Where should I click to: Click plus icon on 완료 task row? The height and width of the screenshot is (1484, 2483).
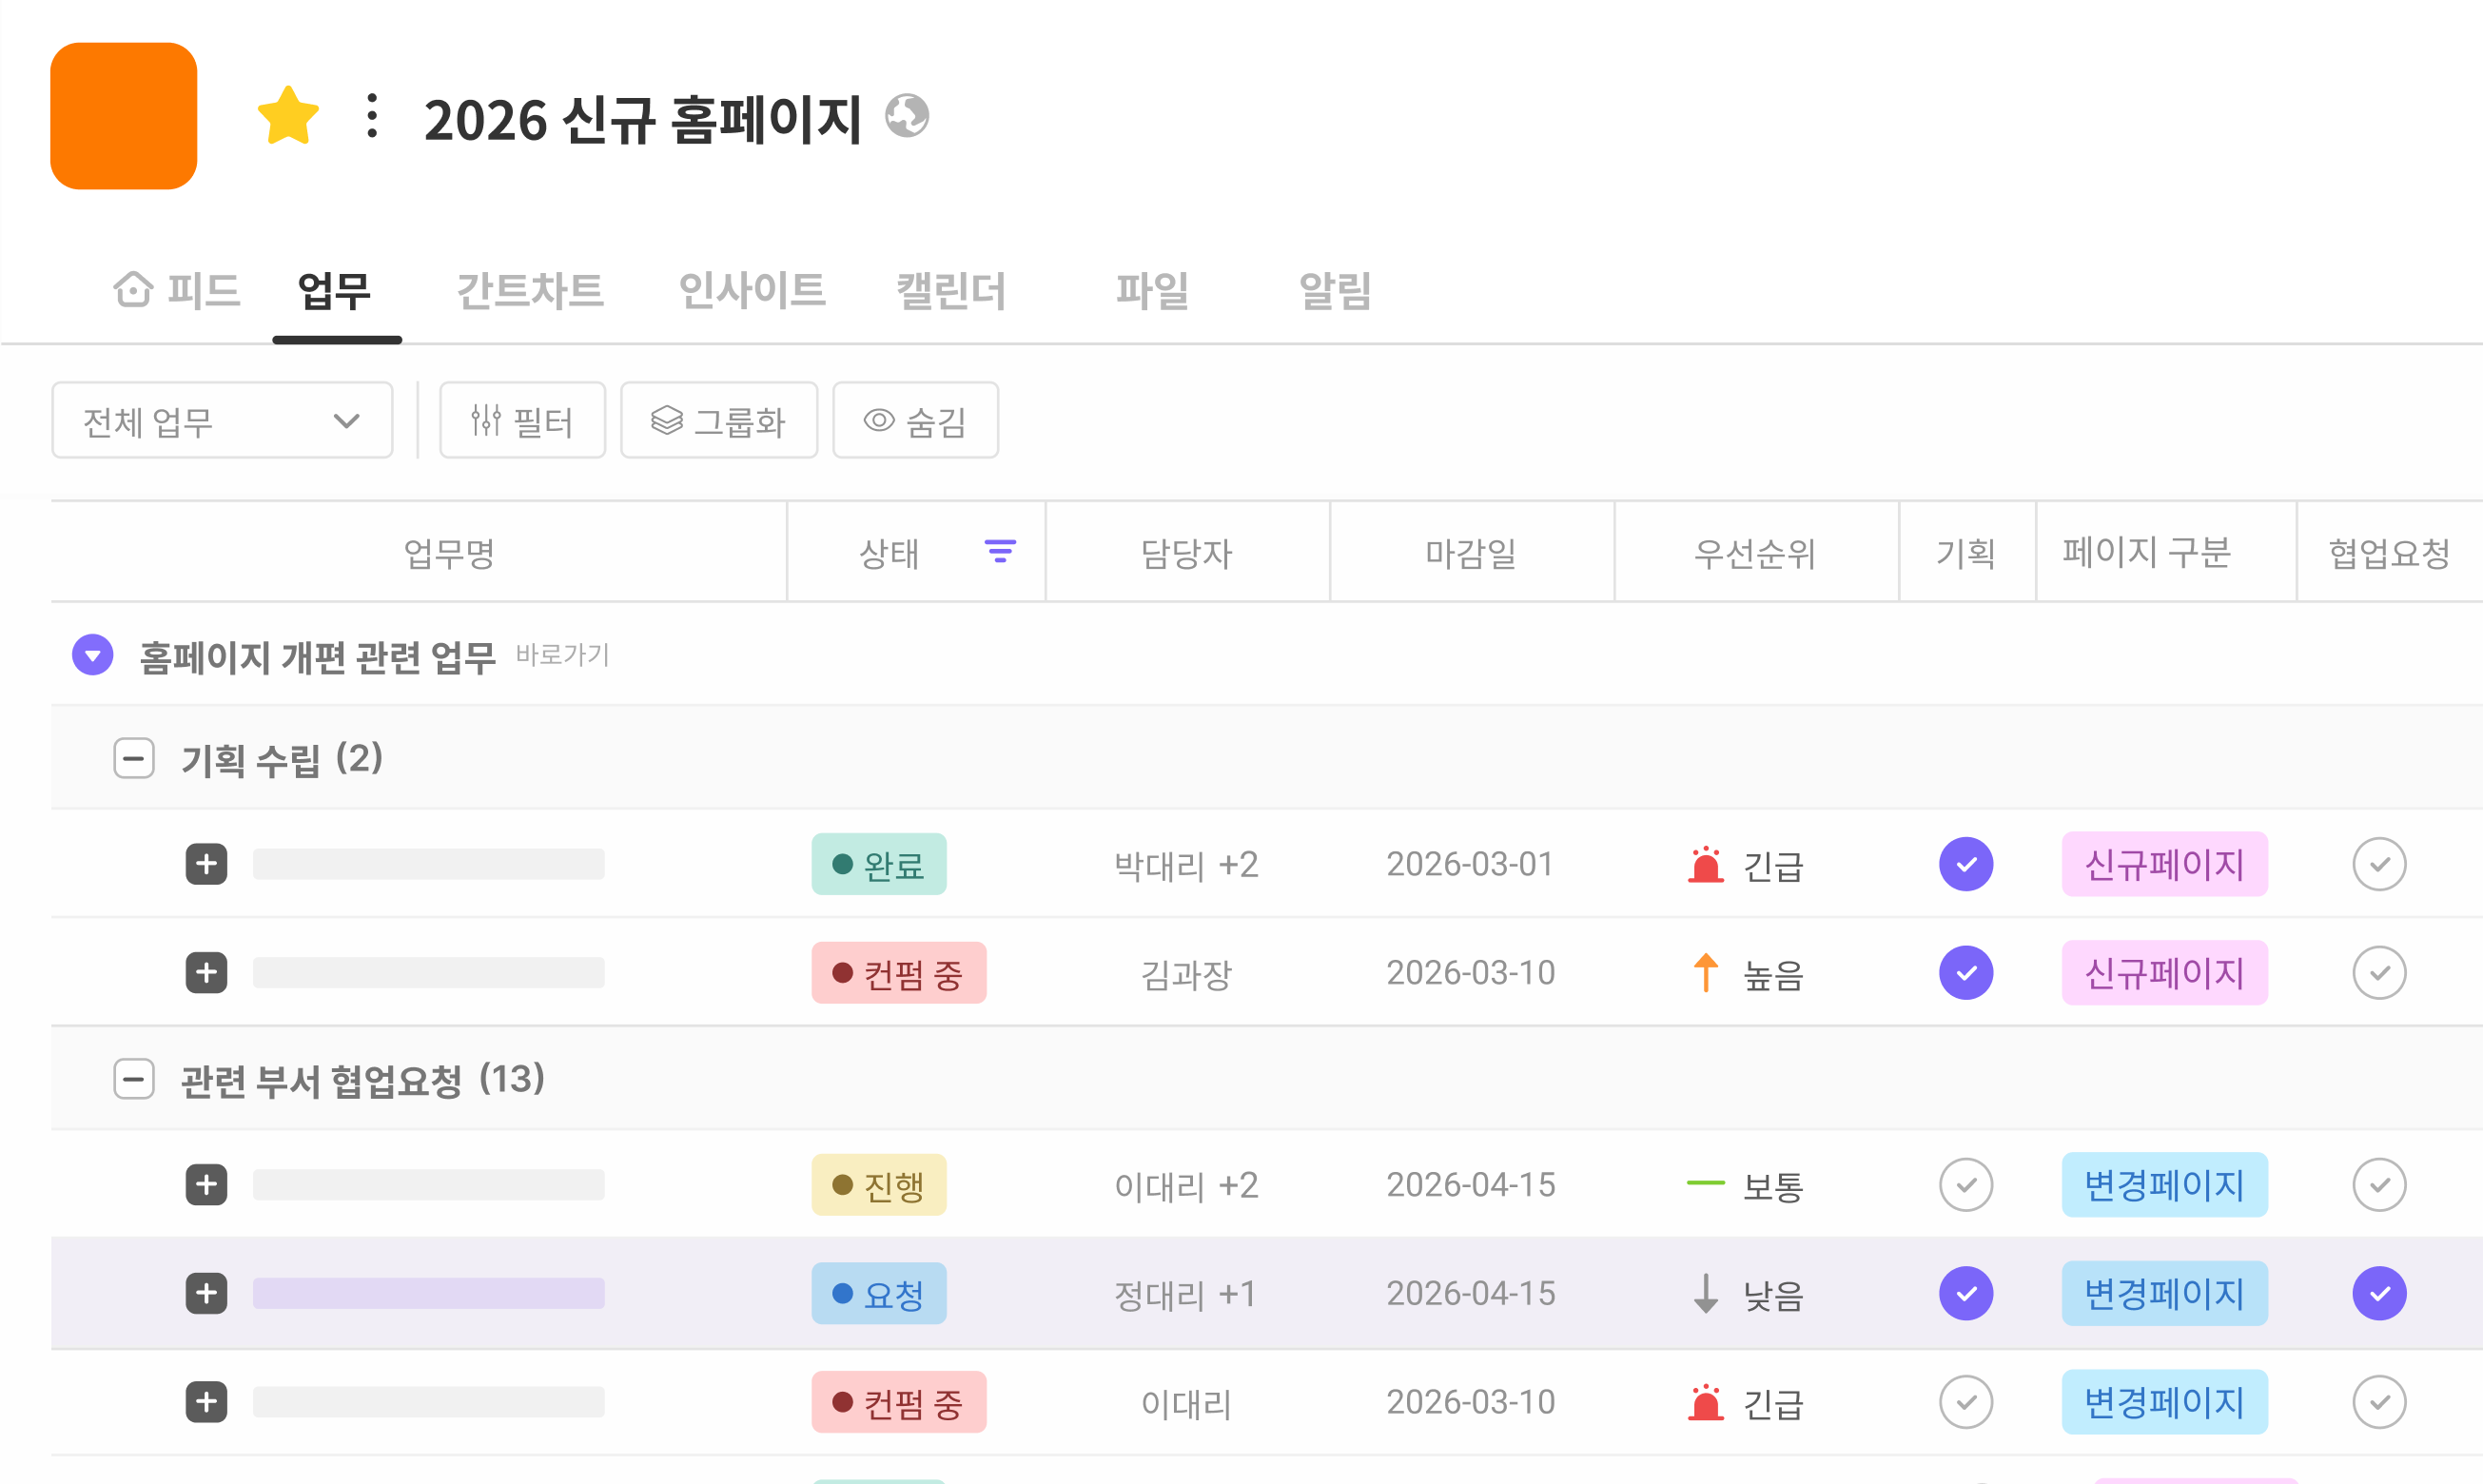tap(206, 864)
